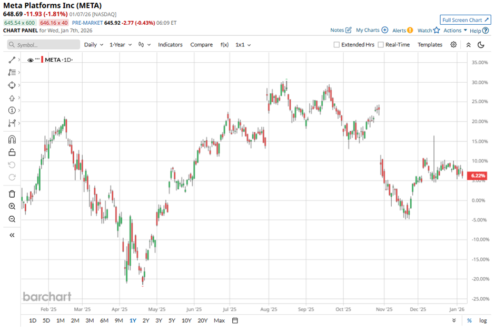This screenshot has width=495, height=330.
Task: Open Notes link
Action: pos(341,30)
